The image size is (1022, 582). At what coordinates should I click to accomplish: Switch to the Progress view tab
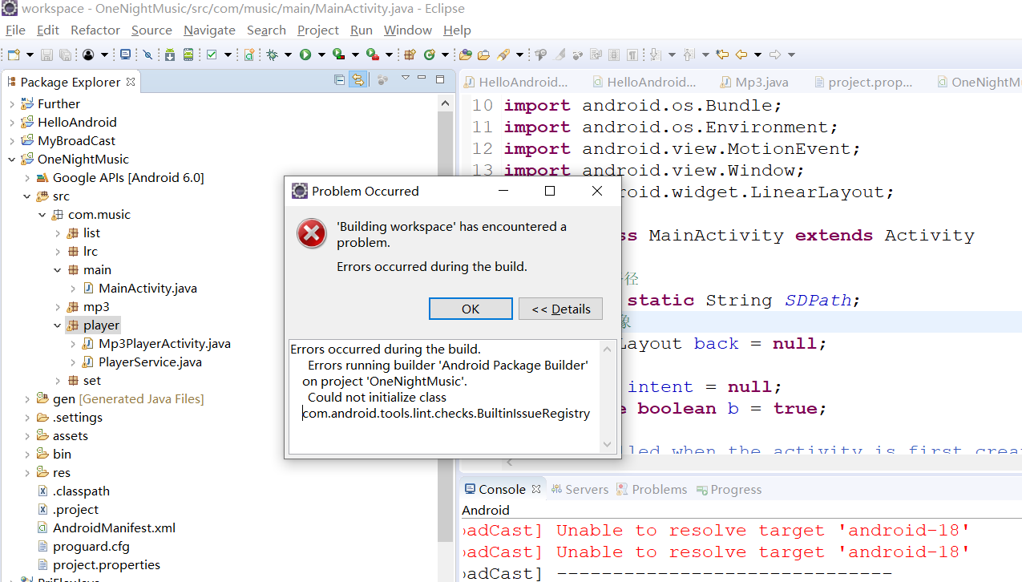729,489
